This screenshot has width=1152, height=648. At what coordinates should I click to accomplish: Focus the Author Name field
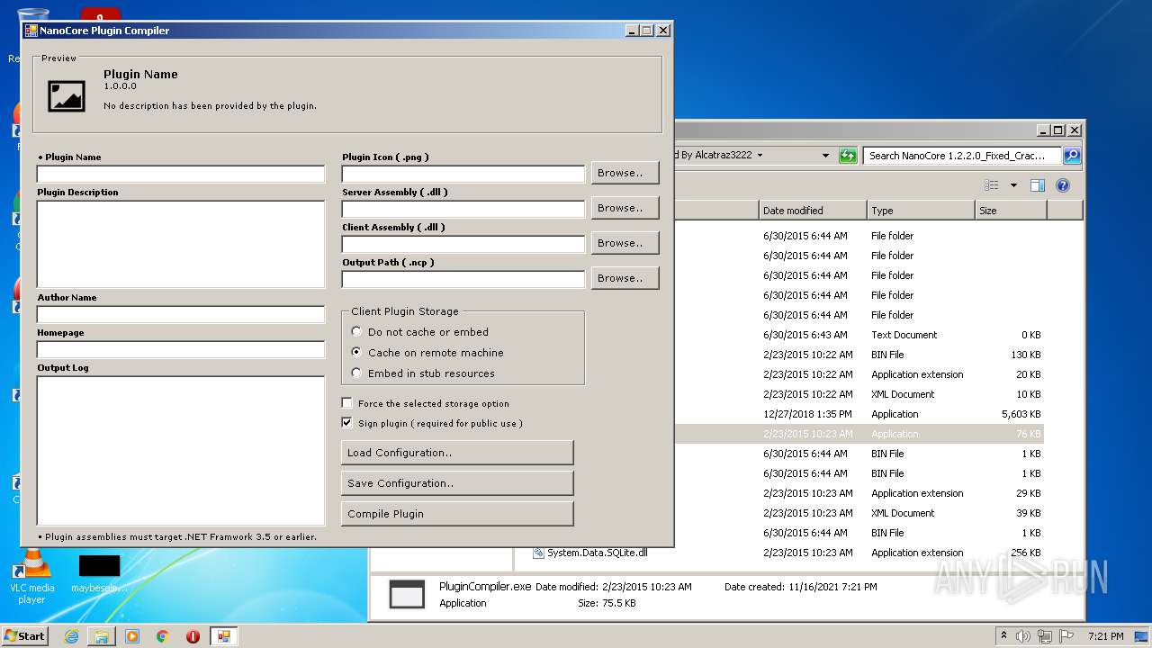pyautogui.click(x=181, y=314)
